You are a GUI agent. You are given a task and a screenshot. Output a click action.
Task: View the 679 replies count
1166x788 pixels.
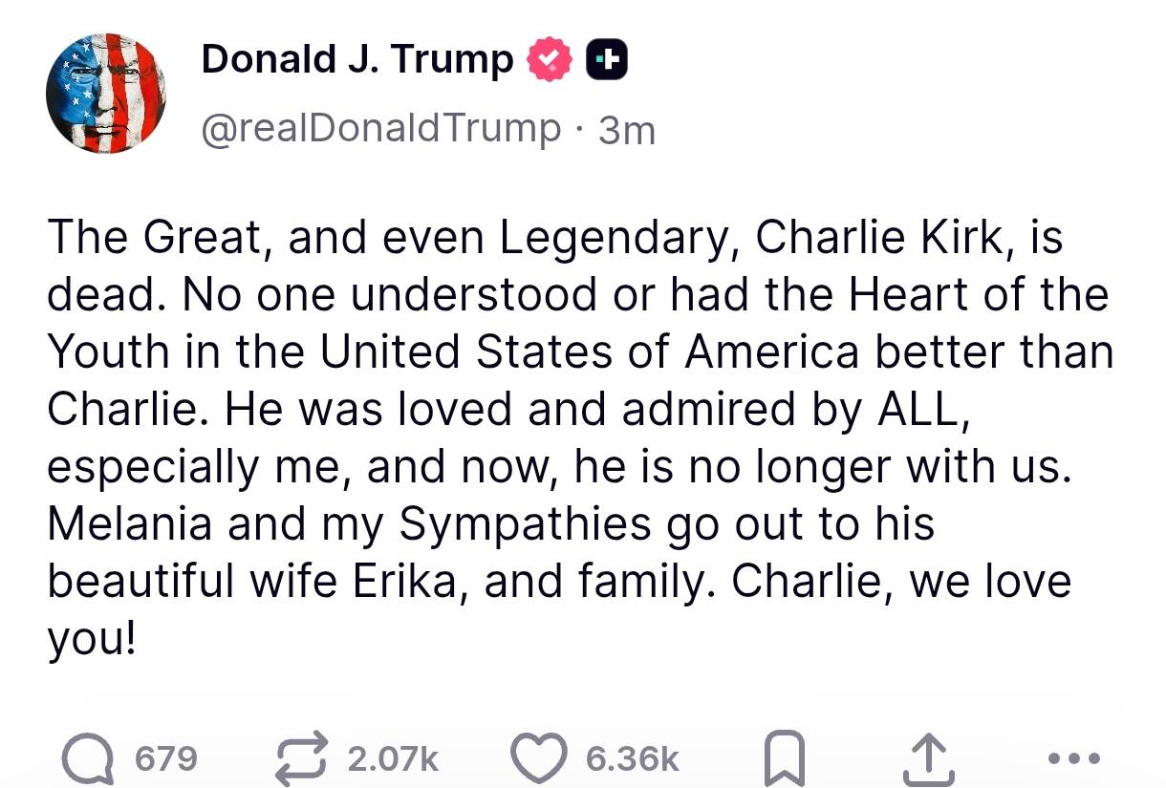tap(165, 759)
